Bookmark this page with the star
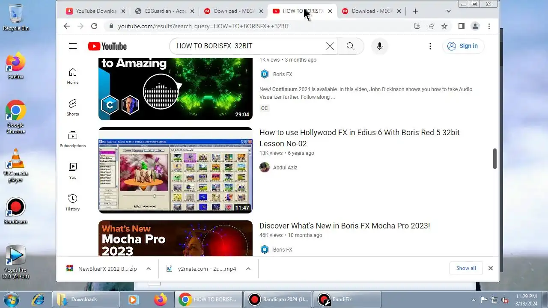548x308 pixels. 444,26
